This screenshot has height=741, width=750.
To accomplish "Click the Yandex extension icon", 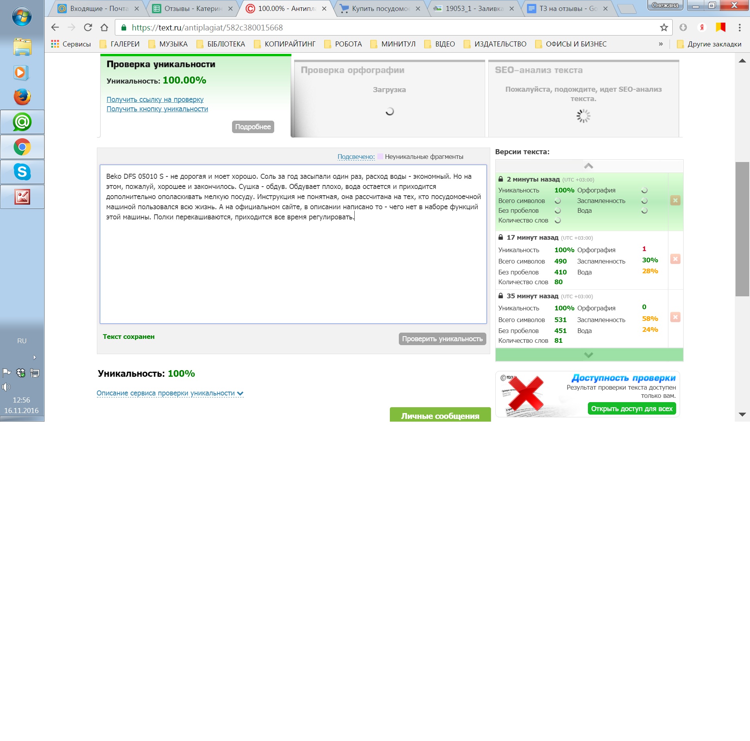I will 702,27.
